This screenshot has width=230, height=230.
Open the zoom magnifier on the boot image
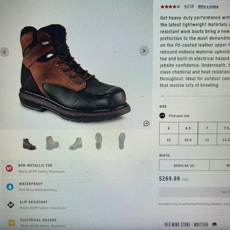[146, 123]
